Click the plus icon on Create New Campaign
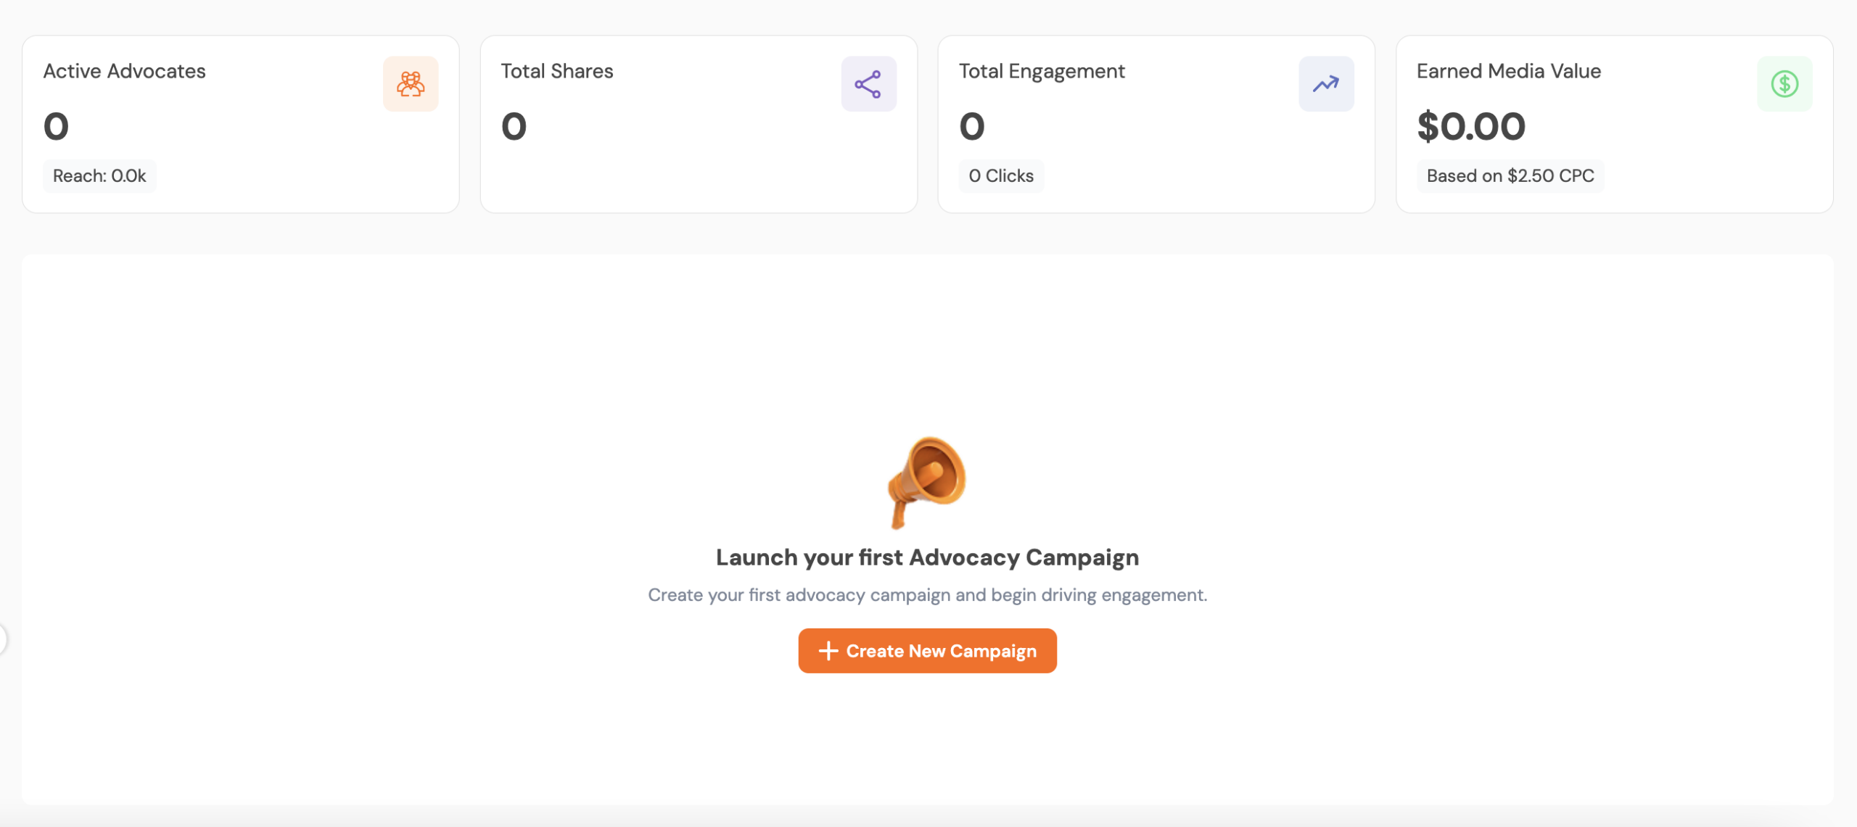 [828, 651]
